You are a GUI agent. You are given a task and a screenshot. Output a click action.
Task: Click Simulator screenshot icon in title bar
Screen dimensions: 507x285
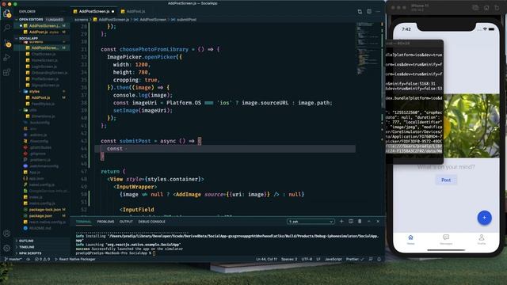(x=475, y=7)
